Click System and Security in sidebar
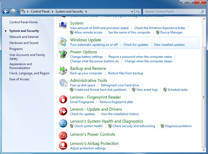 point(24,31)
